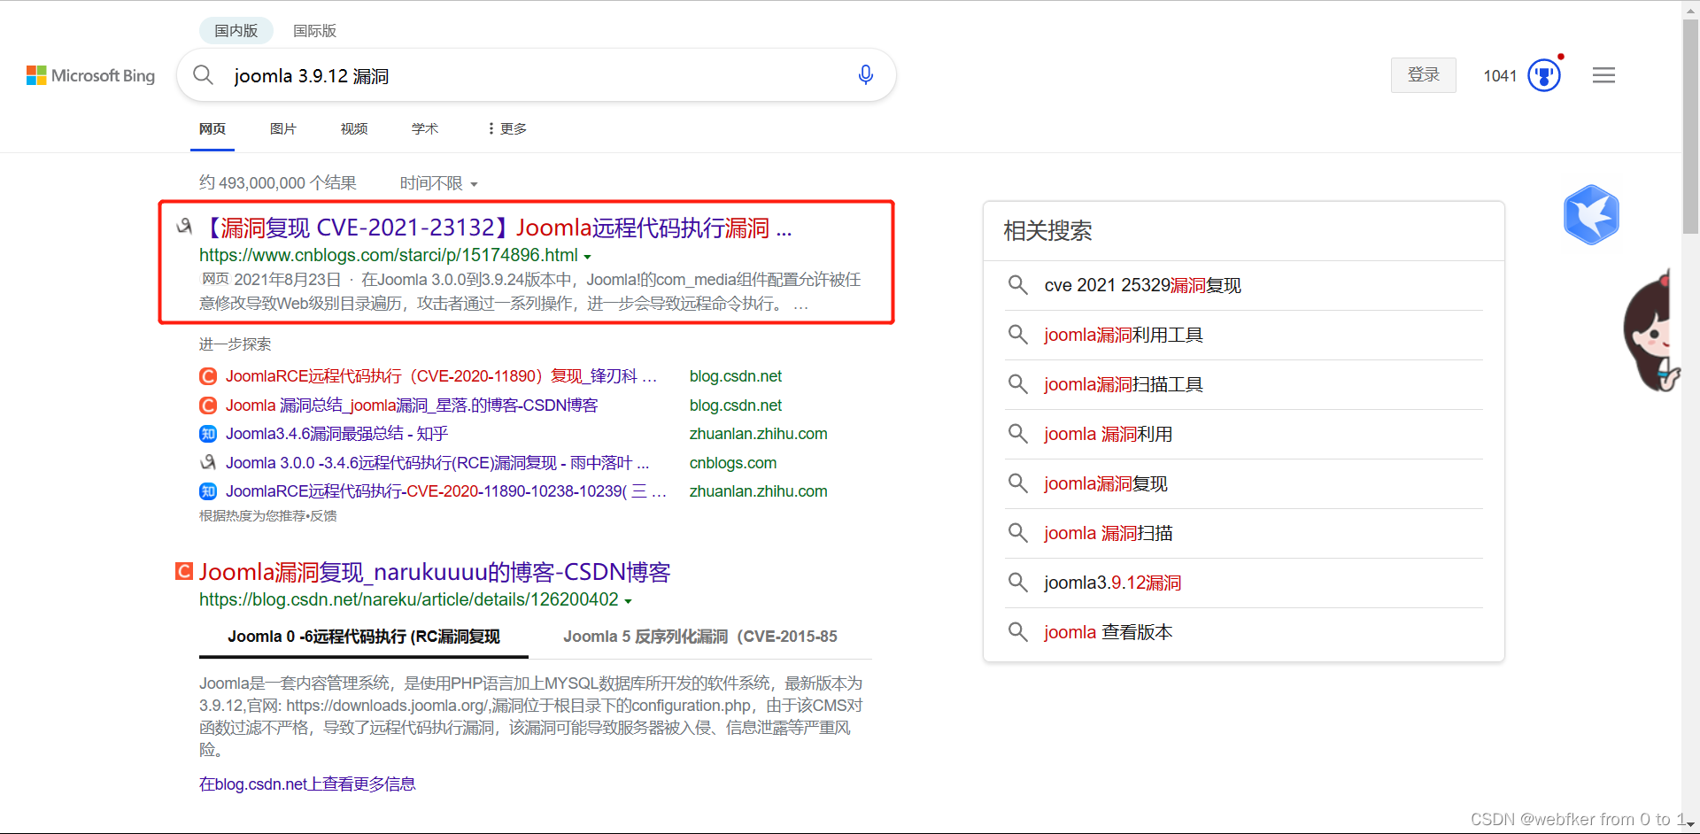Screen dimensions: 1700x834
Task: Click CSDN favicon beside Joomla漏洞复现_narukuuuu result
Action: (x=184, y=571)
